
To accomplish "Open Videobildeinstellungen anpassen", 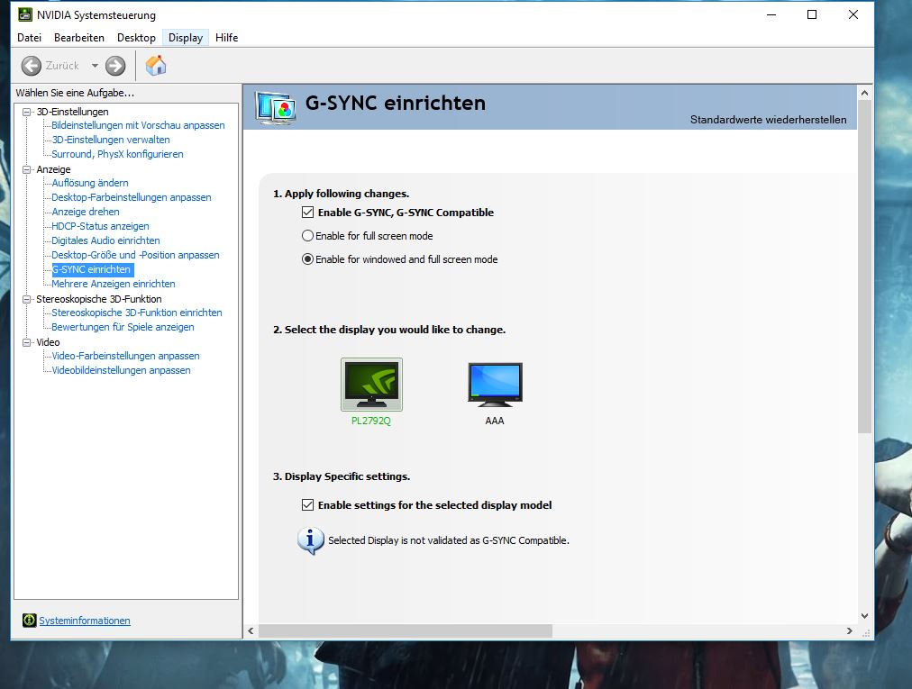I will [x=121, y=370].
